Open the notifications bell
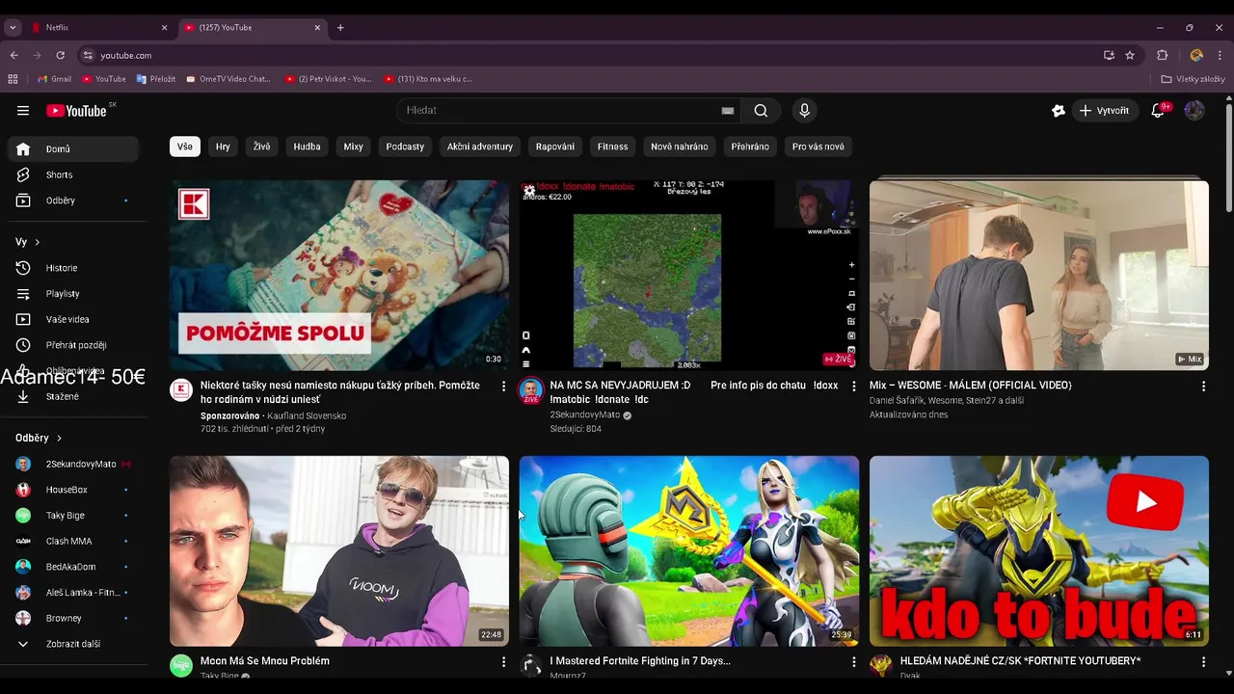The width and height of the screenshot is (1234, 694). point(1159,111)
